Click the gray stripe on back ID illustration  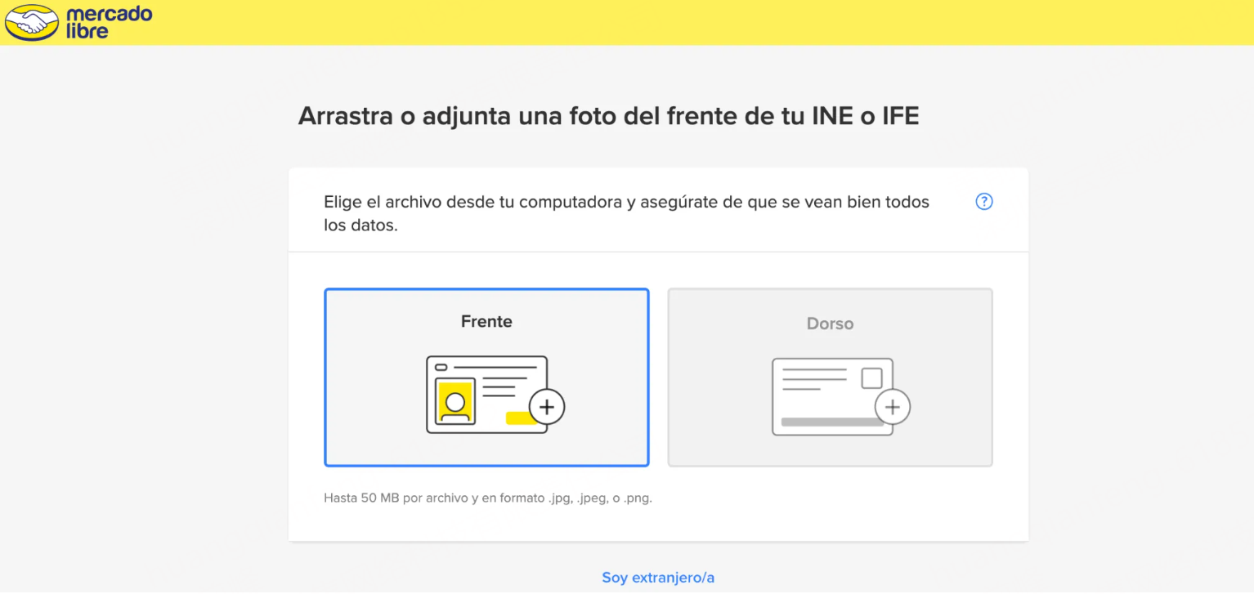(x=831, y=422)
